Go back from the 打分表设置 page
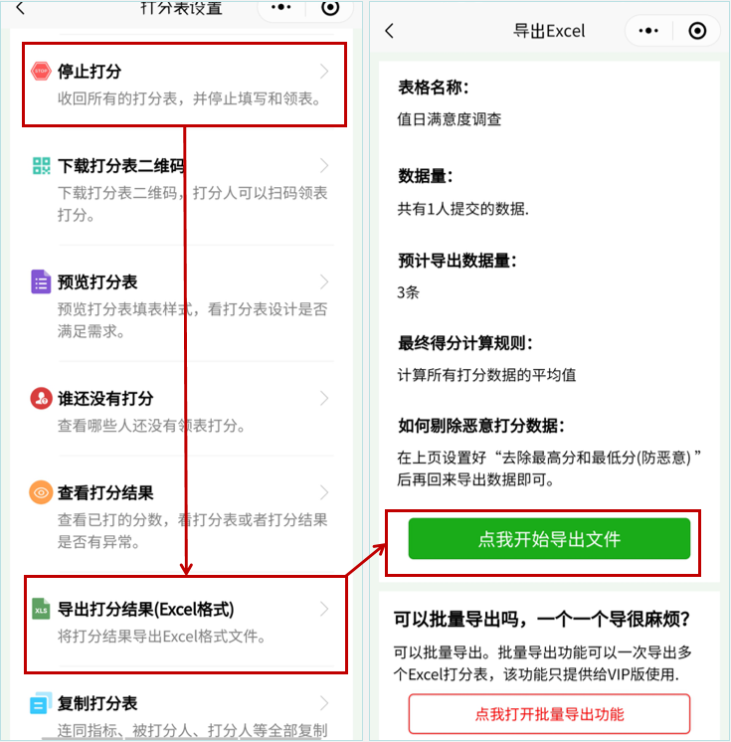Screen dimensions: 731x742 coord(20,8)
